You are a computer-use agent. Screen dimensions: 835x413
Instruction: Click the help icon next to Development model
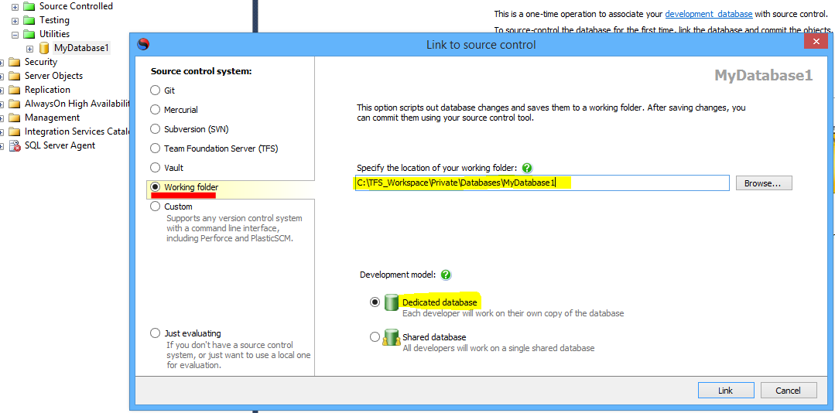446,275
